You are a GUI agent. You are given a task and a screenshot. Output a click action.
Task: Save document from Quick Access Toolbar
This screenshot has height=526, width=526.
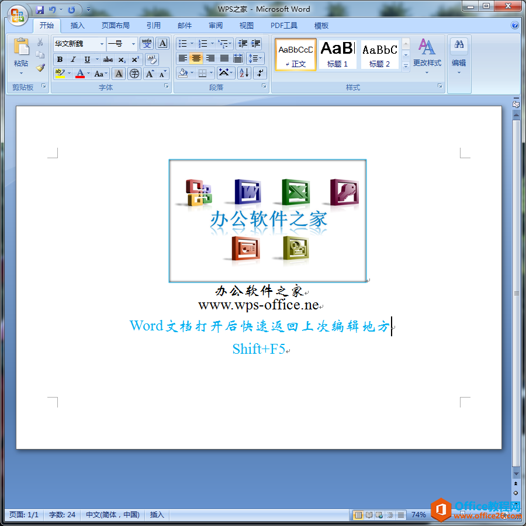tap(40, 10)
